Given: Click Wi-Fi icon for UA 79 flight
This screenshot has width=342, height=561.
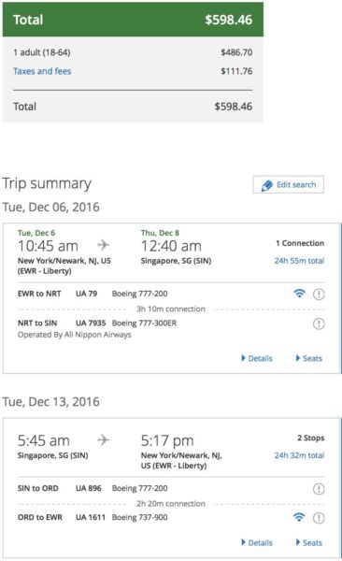Looking at the screenshot, I should click(299, 294).
